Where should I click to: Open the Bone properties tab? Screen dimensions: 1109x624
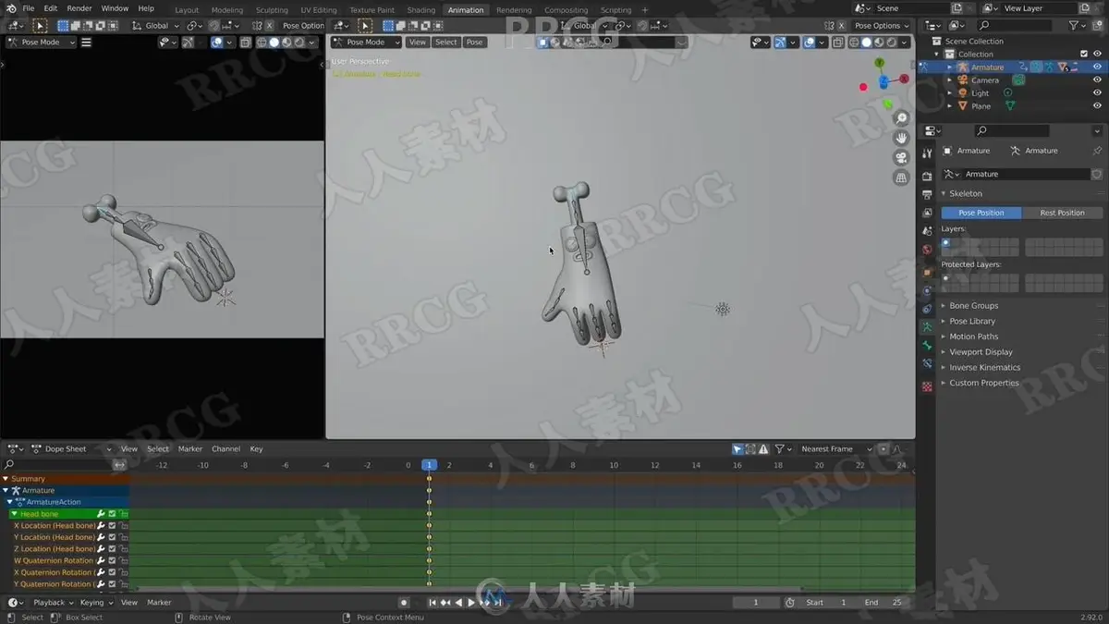(927, 346)
